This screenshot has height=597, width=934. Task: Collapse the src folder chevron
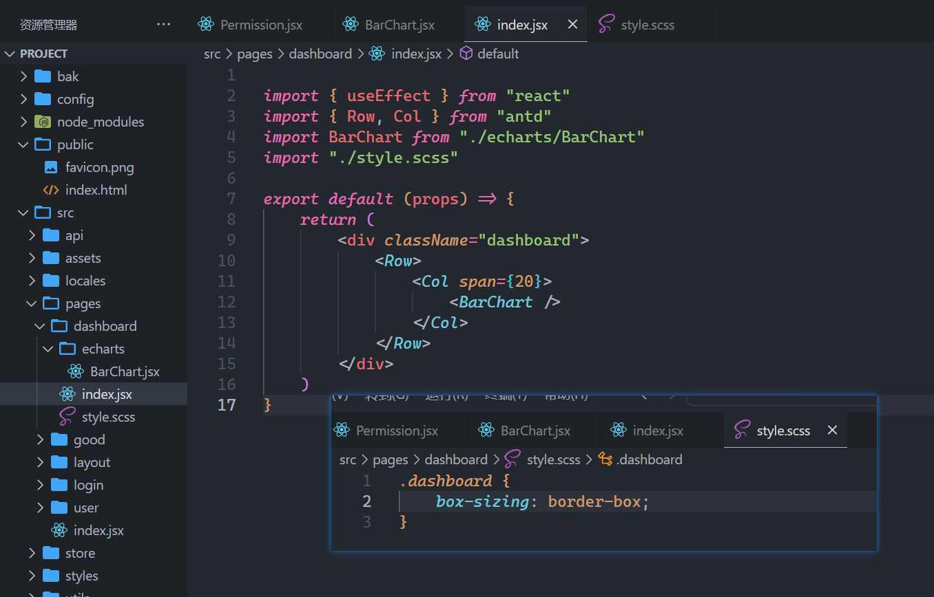pyautogui.click(x=23, y=213)
